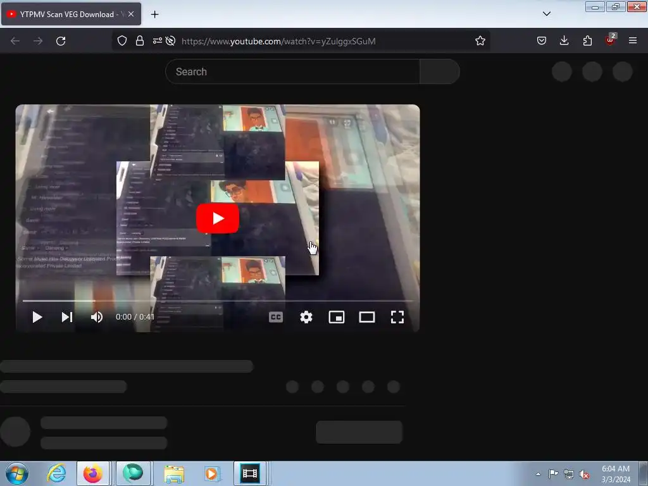Click the taskbar clock showing 6:04 AM
The image size is (648, 486).
click(615, 474)
